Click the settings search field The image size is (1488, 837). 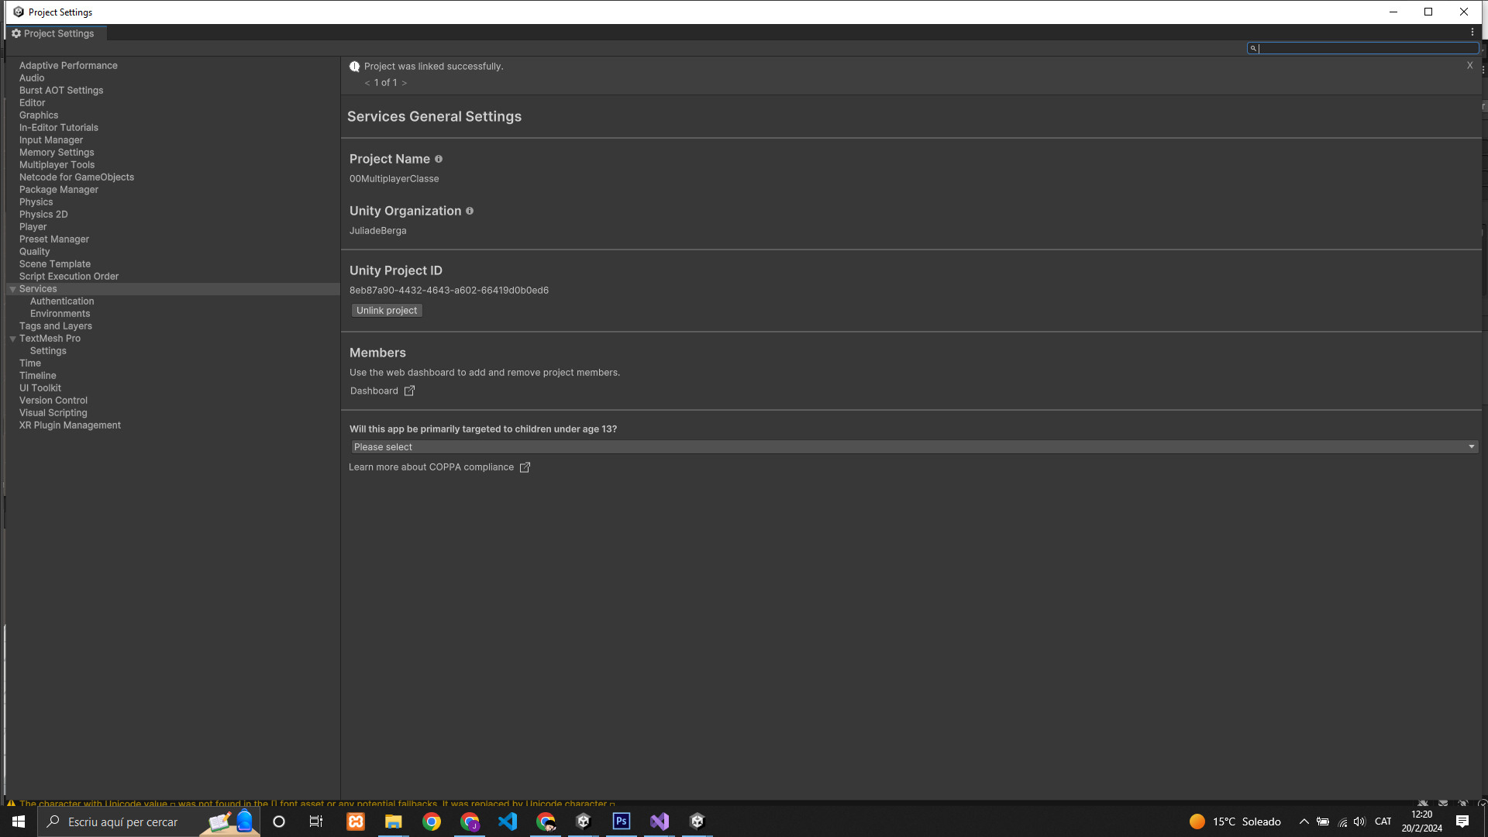[1364, 48]
